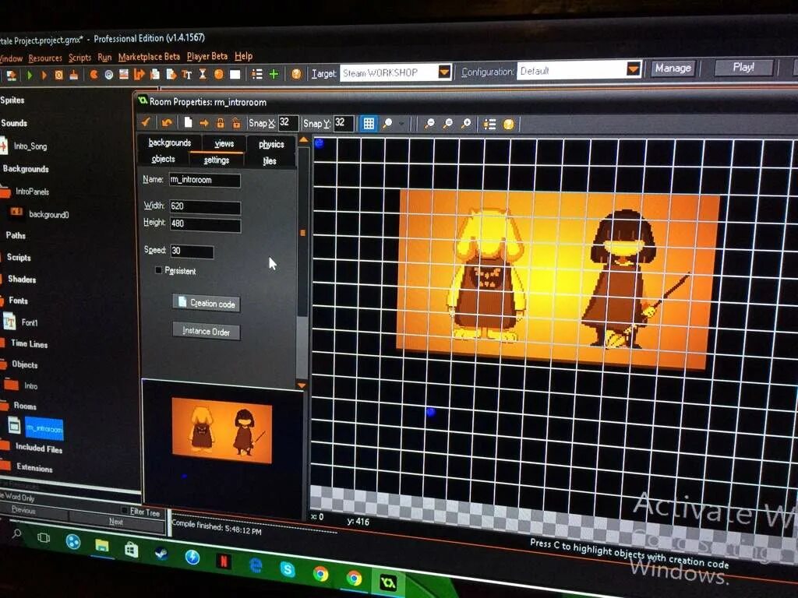This screenshot has height=598, width=798.
Task: Run in debug mode with the orange play icon
Action: coord(44,76)
